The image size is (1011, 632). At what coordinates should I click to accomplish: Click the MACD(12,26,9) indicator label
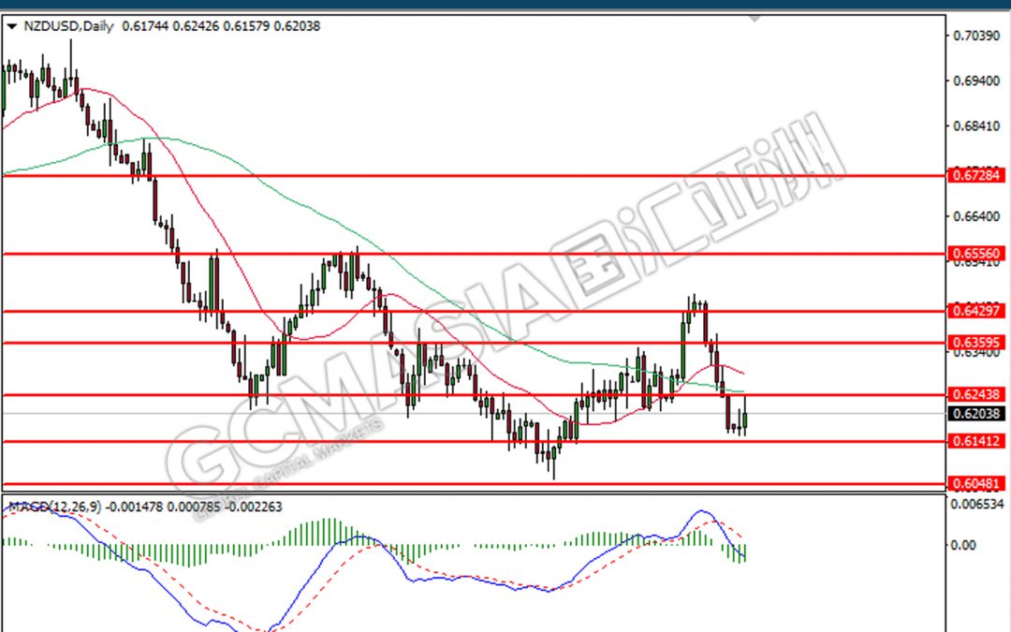(55, 507)
